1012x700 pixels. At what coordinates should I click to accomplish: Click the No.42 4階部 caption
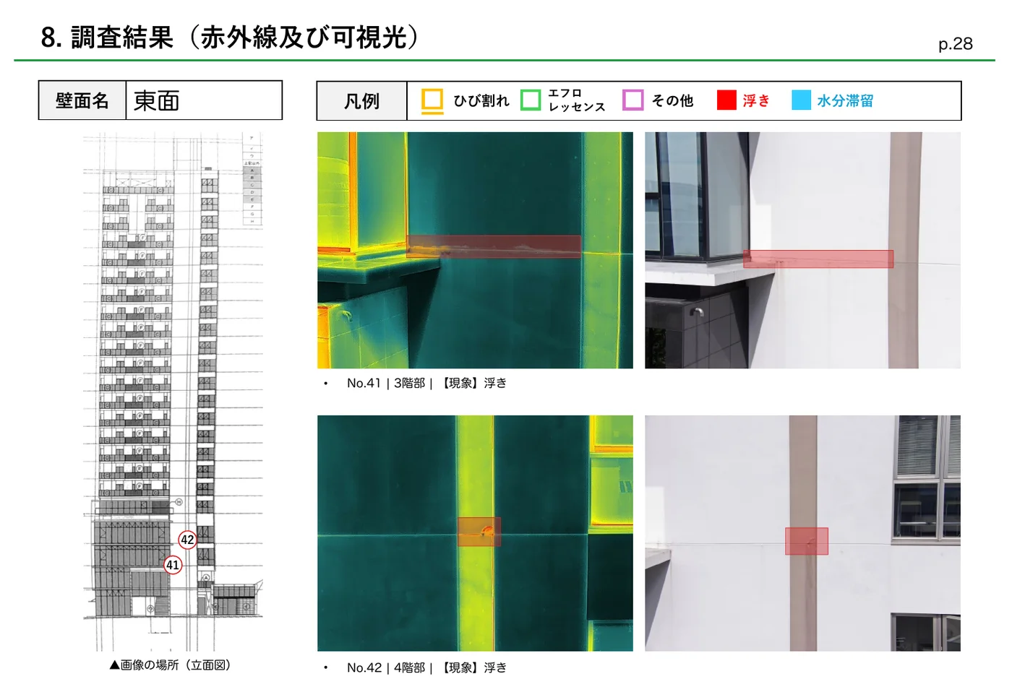[x=426, y=667]
